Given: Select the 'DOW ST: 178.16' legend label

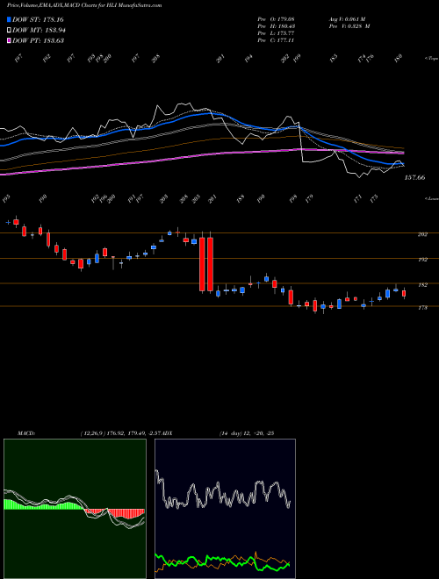Looking at the screenshot, I should click(x=38, y=19).
